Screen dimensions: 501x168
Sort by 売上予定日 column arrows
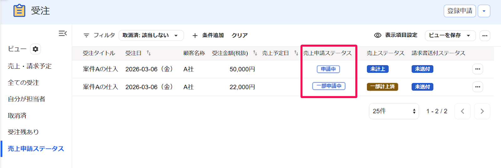point(296,53)
